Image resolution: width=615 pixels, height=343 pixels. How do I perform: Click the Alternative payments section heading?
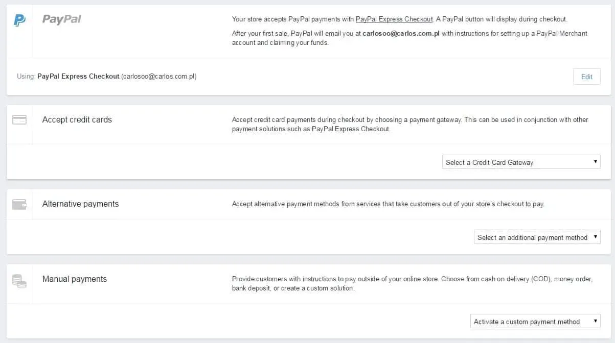pyautogui.click(x=80, y=204)
